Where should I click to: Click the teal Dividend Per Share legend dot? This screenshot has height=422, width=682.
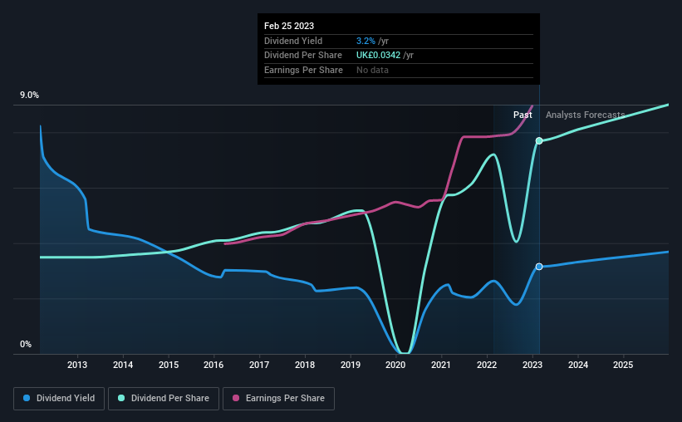coord(121,398)
